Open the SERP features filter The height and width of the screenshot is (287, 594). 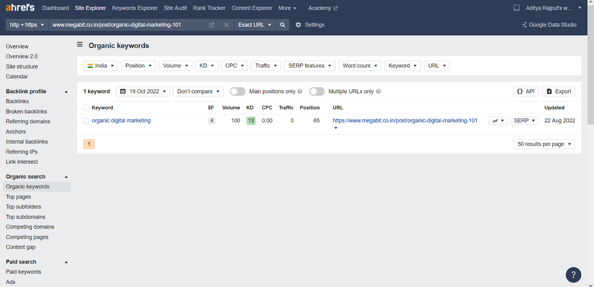pos(310,66)
